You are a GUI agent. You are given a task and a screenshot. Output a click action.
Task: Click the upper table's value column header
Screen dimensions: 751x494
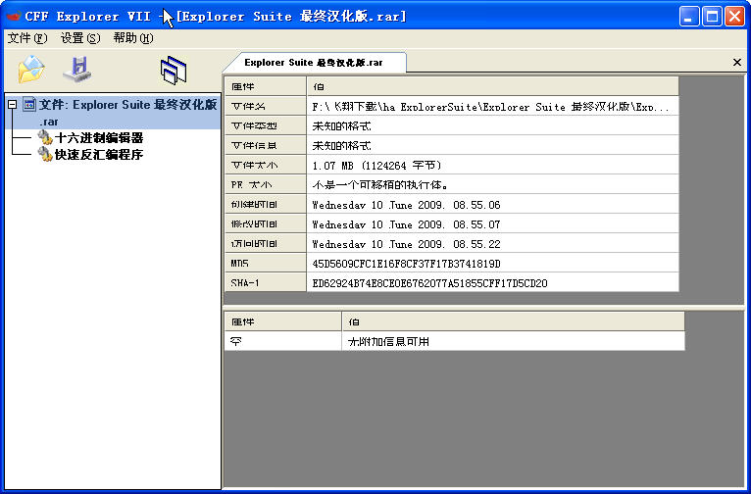click(x=492, y=86)
